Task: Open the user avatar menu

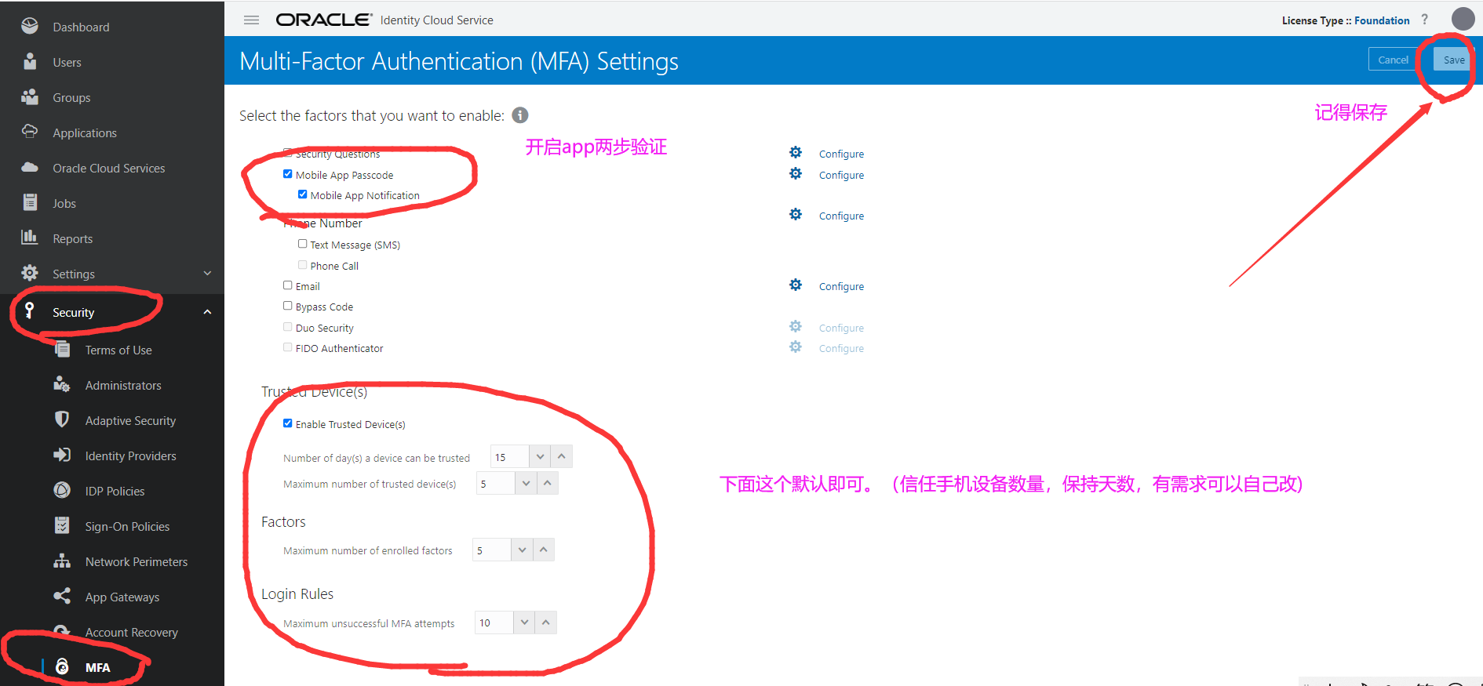Action: point(1463,19)
